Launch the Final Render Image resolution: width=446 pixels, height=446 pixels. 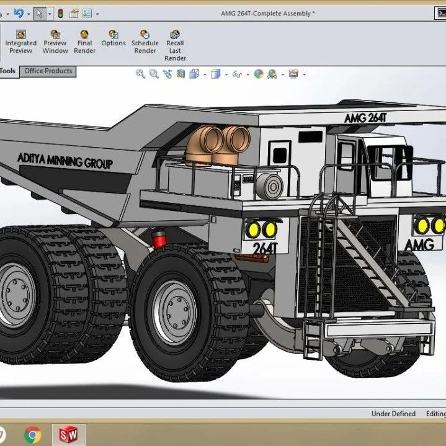(x=84, y=42)
